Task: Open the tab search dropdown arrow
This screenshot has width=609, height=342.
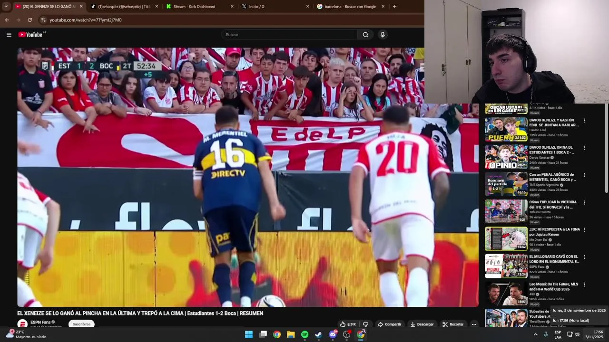Action: [x=6, y=7]
